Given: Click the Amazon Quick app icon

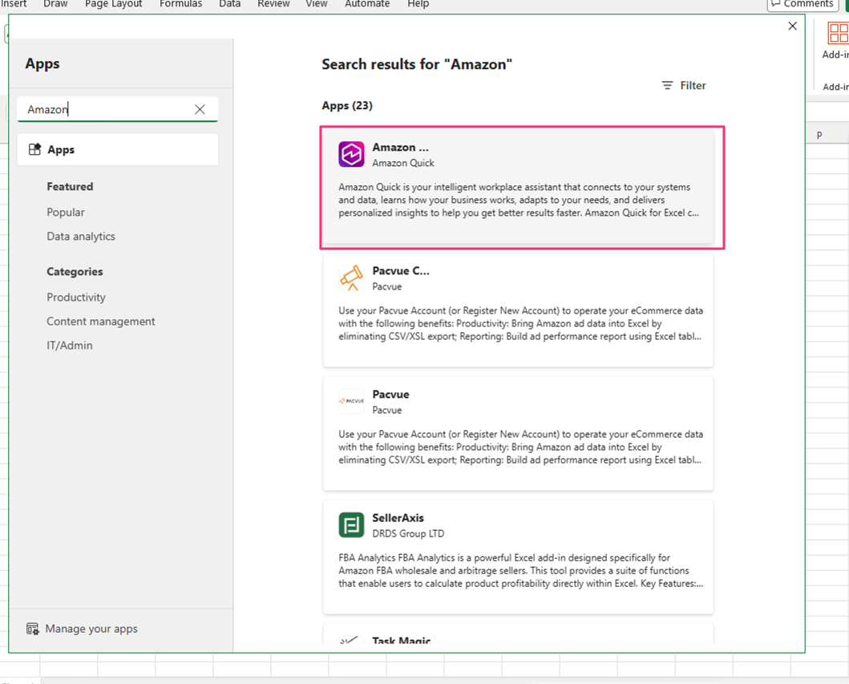Looking at the screenshot, I should point(351,154).
